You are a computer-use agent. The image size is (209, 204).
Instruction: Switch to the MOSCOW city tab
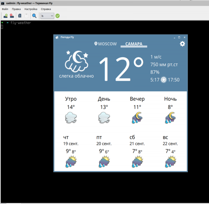click(106, 44)
